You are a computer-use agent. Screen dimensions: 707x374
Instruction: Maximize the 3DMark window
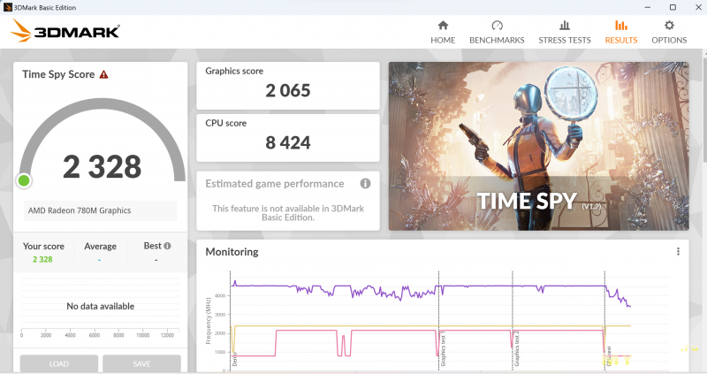pos(673,7)
